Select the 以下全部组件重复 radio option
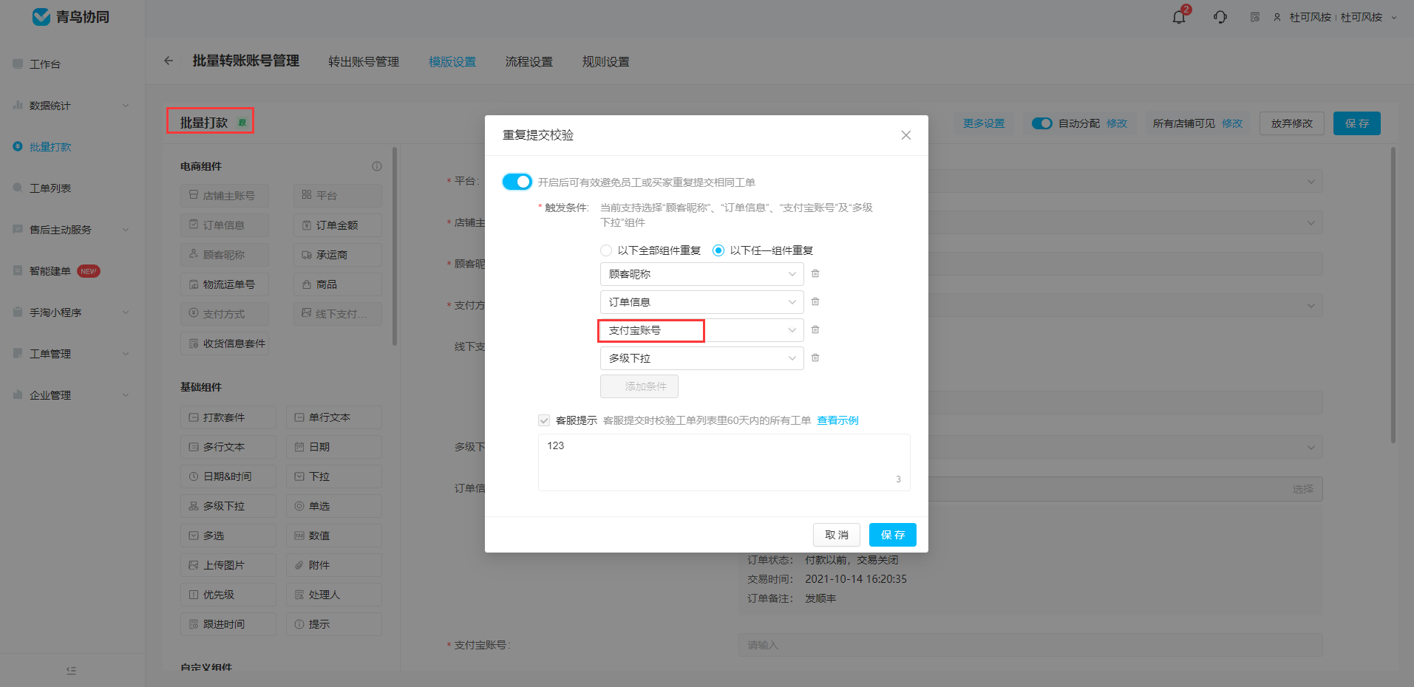1414x687 pixels. pyautogui.click(x=606, y=250)
